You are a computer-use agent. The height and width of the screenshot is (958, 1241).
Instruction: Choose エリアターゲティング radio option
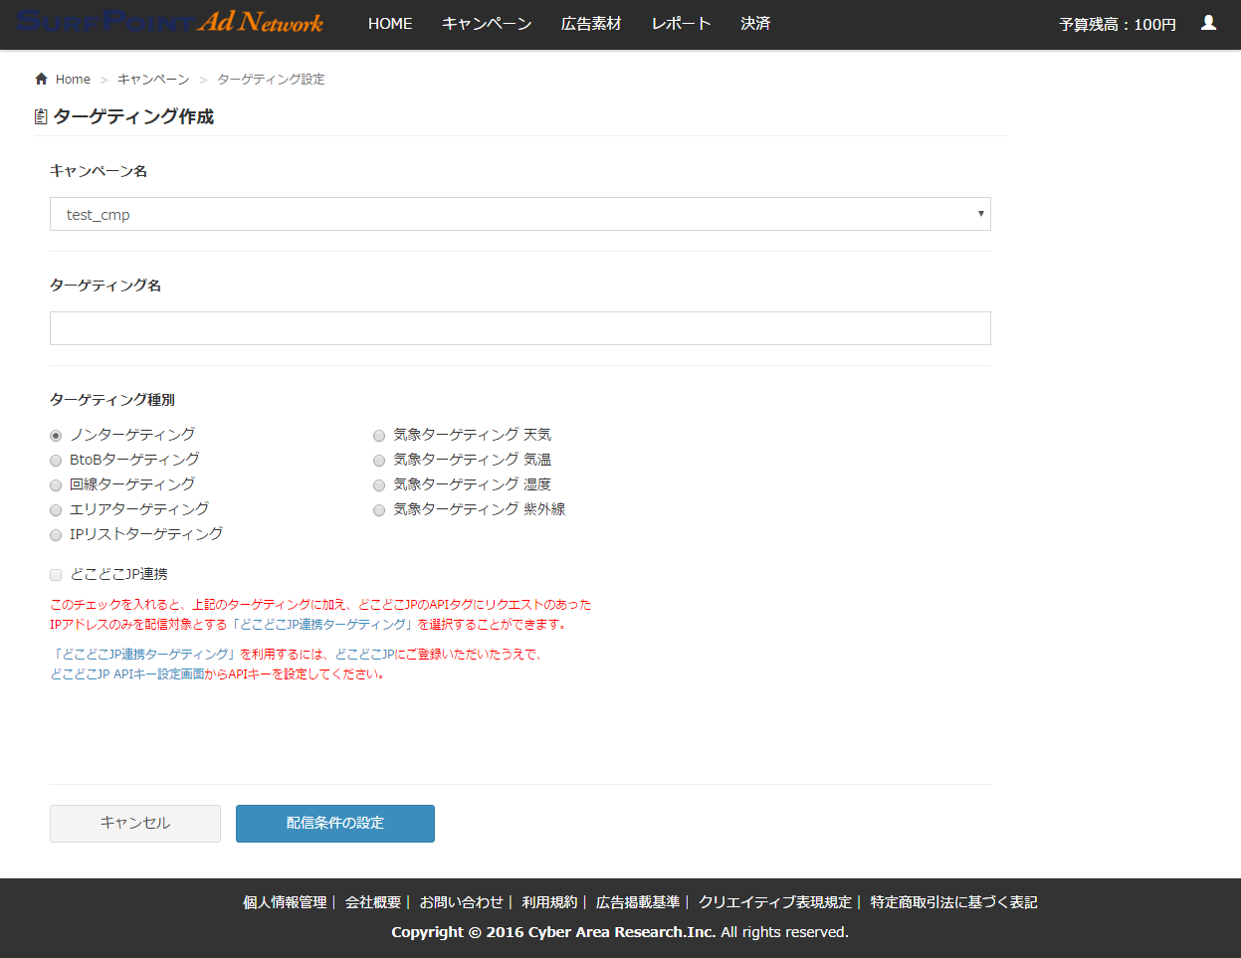[x=56, y=510]
